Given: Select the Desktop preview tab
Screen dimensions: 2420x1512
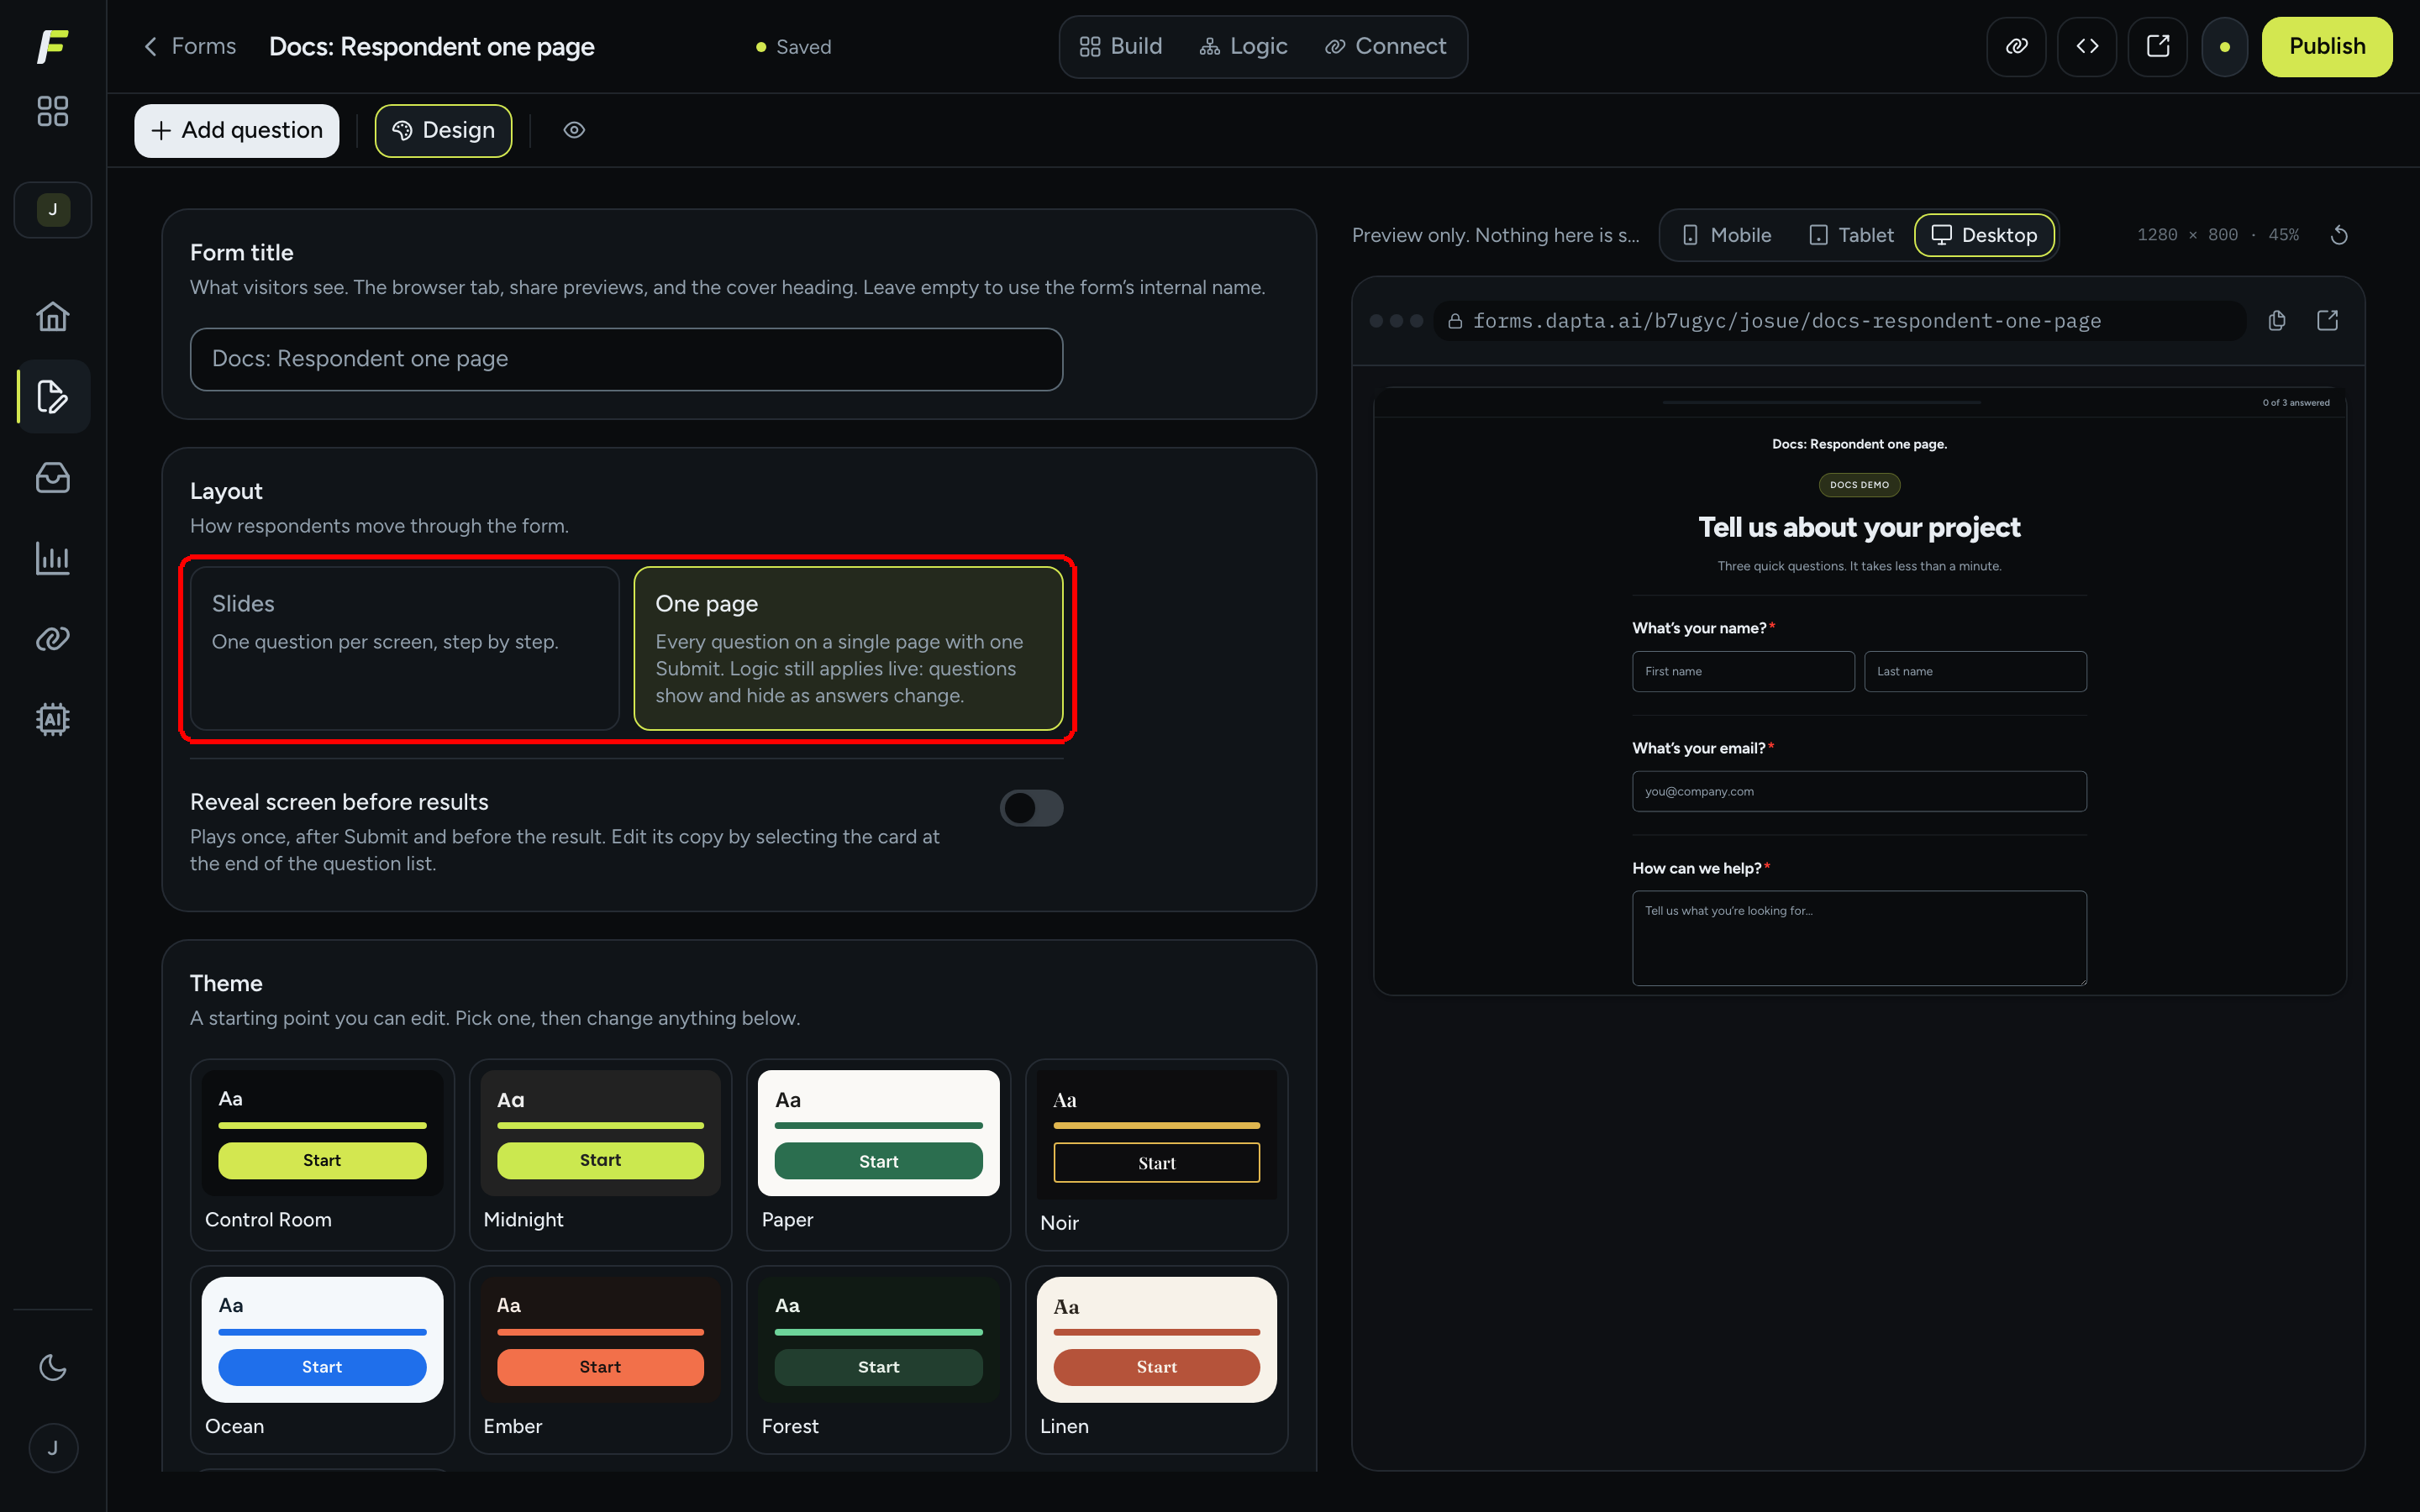Looking at the screenshot, I should coord(1984,235).
